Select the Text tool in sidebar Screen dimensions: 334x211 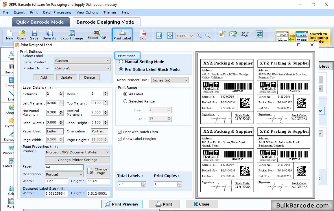click(11, 56)
